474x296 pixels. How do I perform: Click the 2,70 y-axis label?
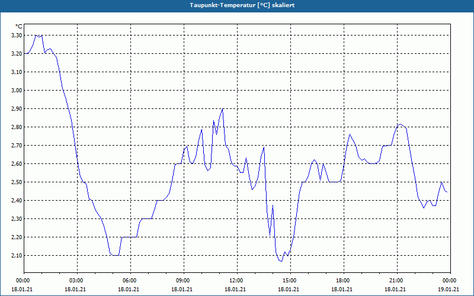coord(17,145)
